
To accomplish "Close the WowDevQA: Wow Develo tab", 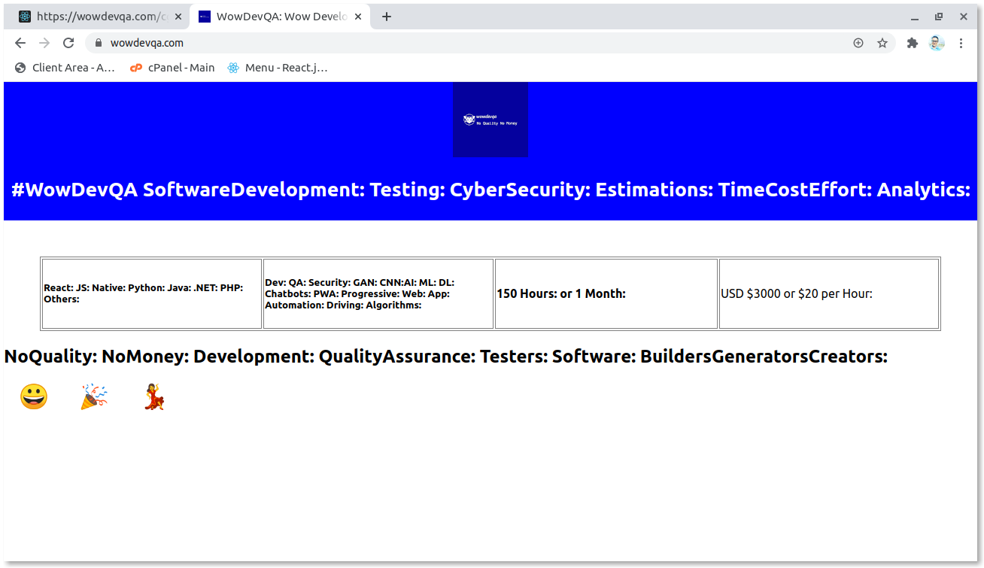I will (358, 17).
